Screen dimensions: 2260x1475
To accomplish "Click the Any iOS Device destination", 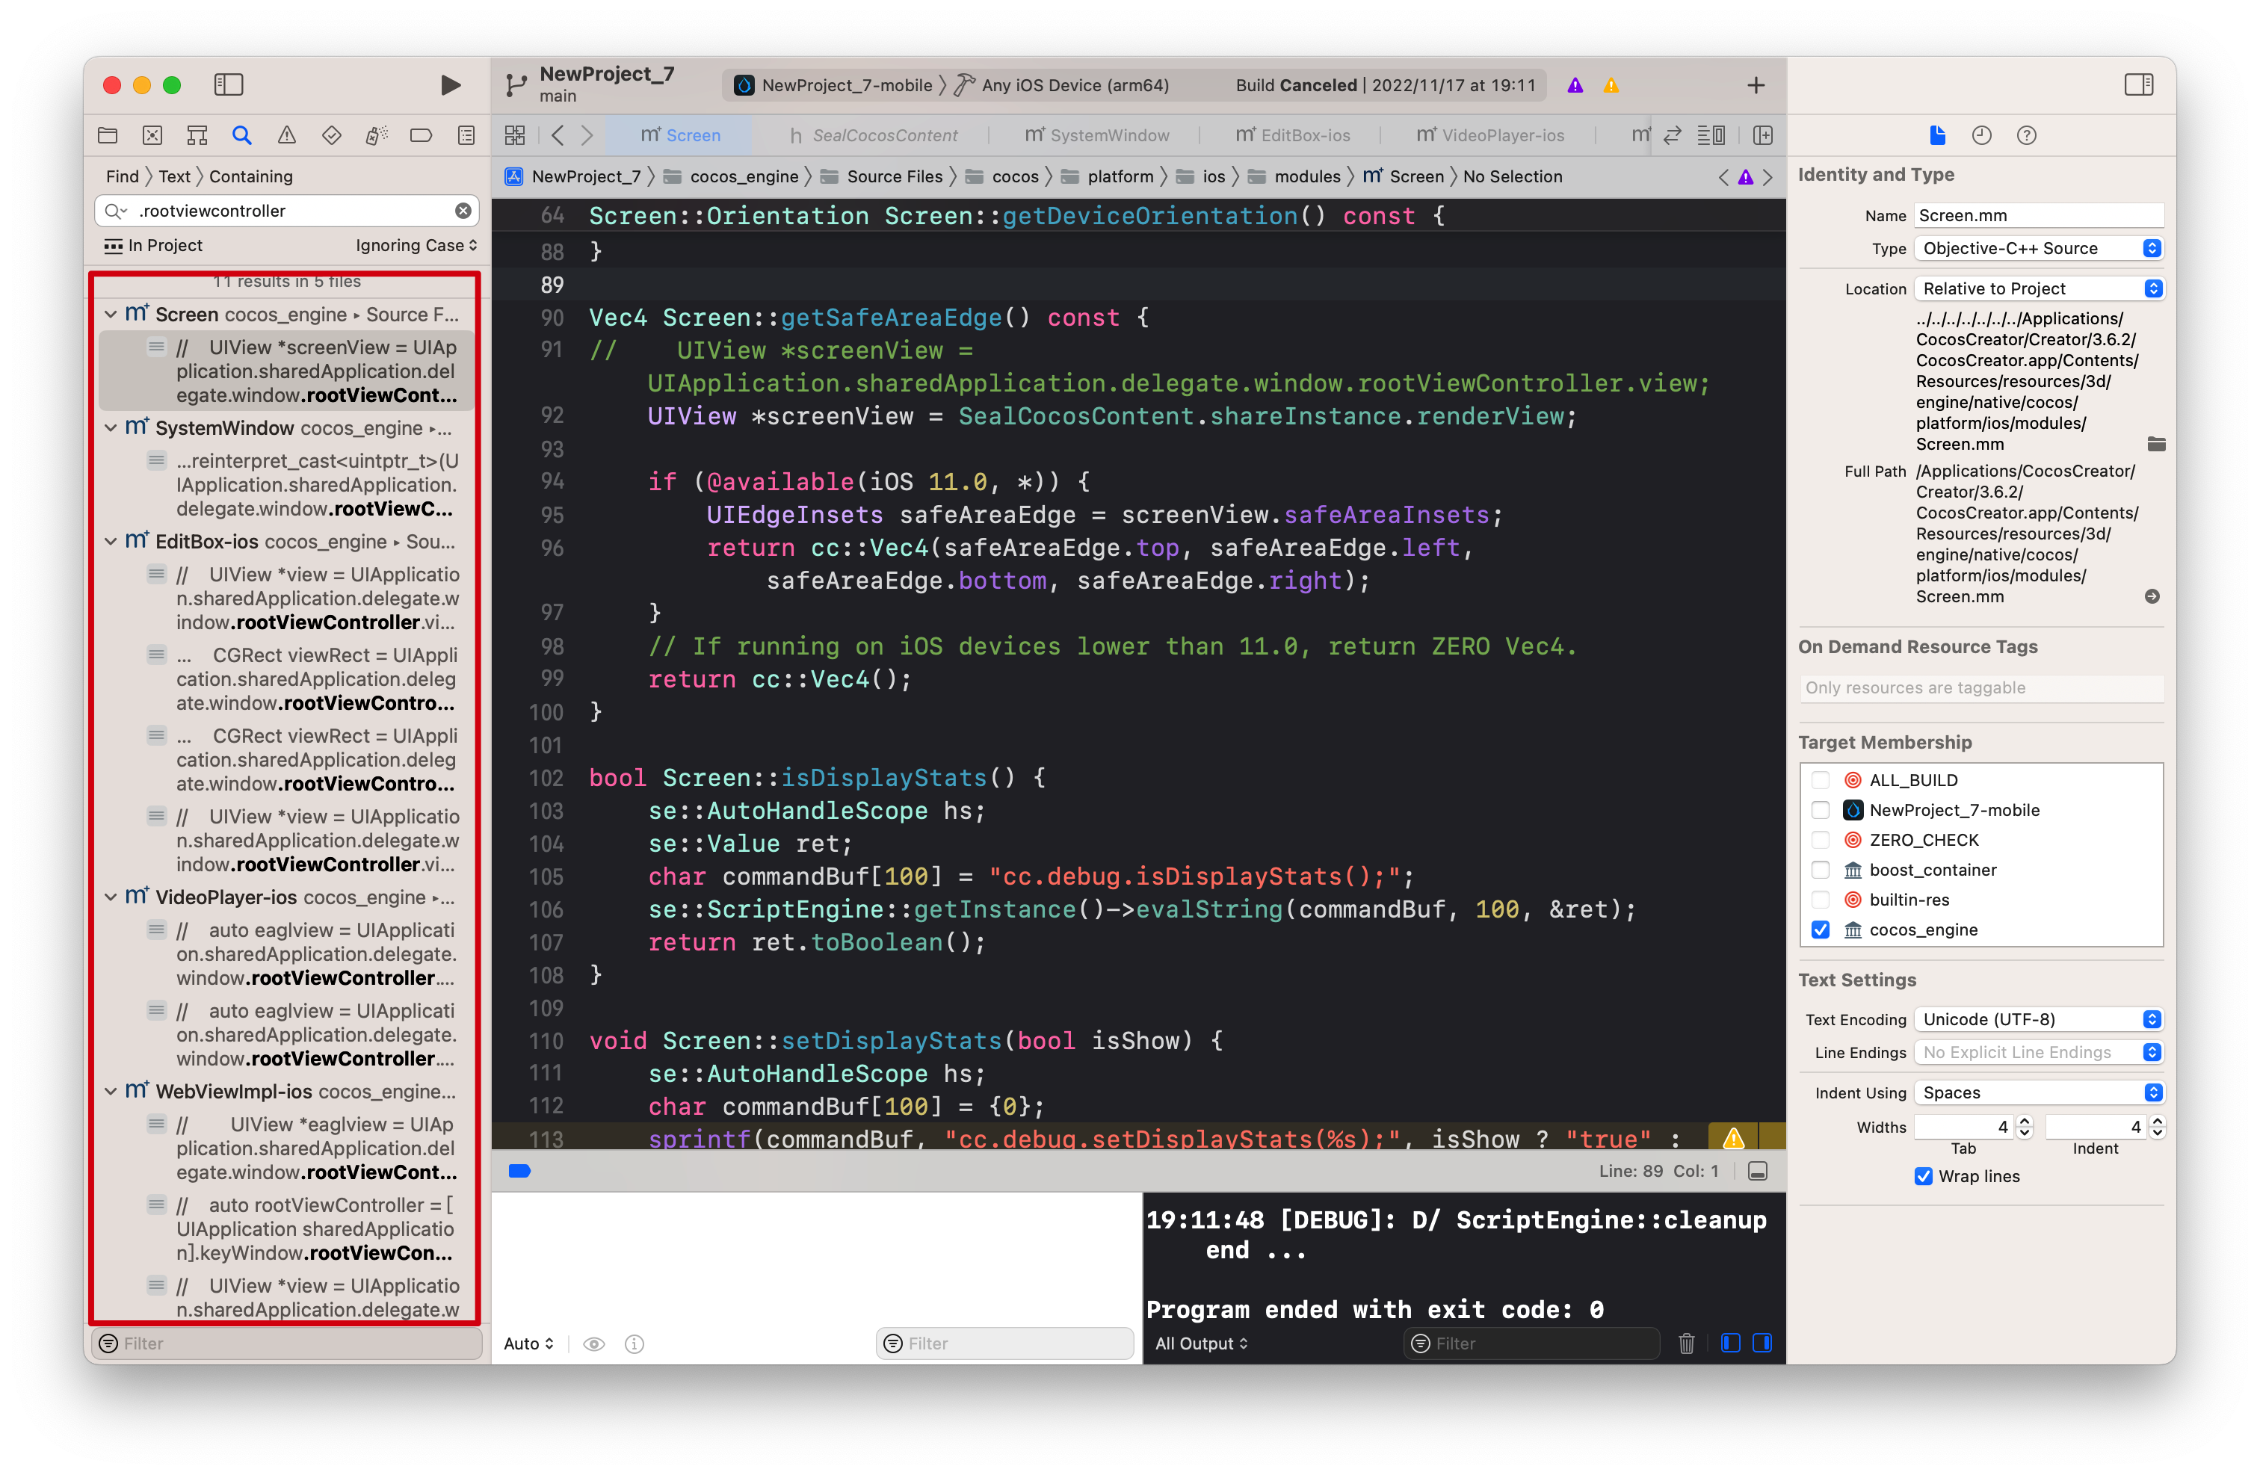I will [x=1063, y=85].
